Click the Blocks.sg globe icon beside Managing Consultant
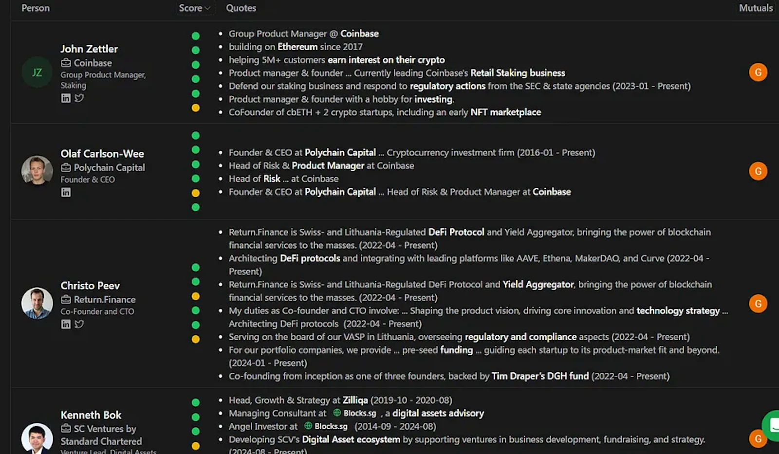The height and width of the screenshot is (454, 779). point(336,413)
